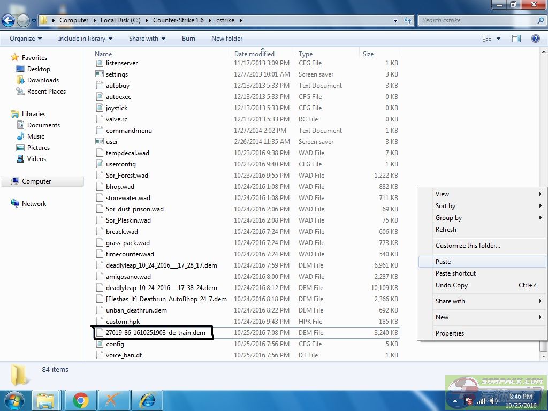548x411 pixels.
Task: Open Internet Explorer from the taskbar
Action: pyautogui.click(x=147, y=400)
